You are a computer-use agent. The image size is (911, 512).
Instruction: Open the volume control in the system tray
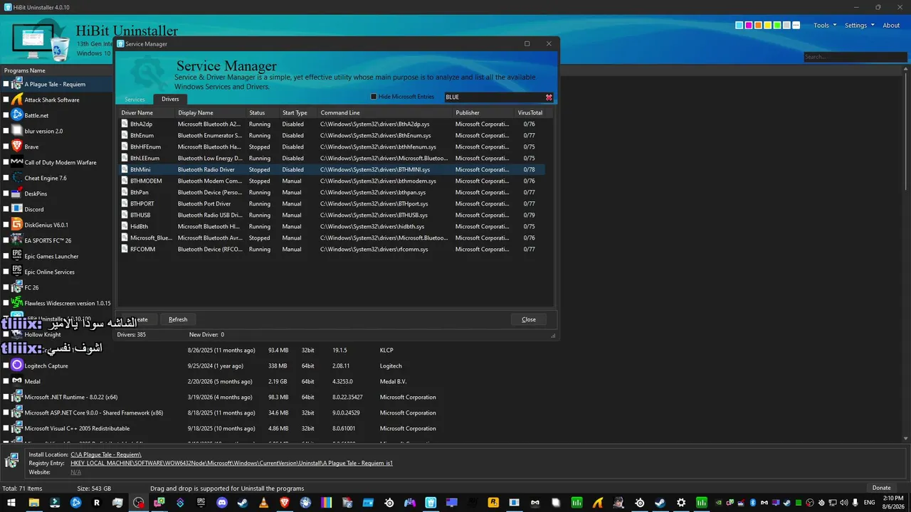click(844, 503)
